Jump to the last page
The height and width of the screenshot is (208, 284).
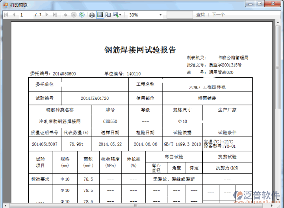pos(54,15)
